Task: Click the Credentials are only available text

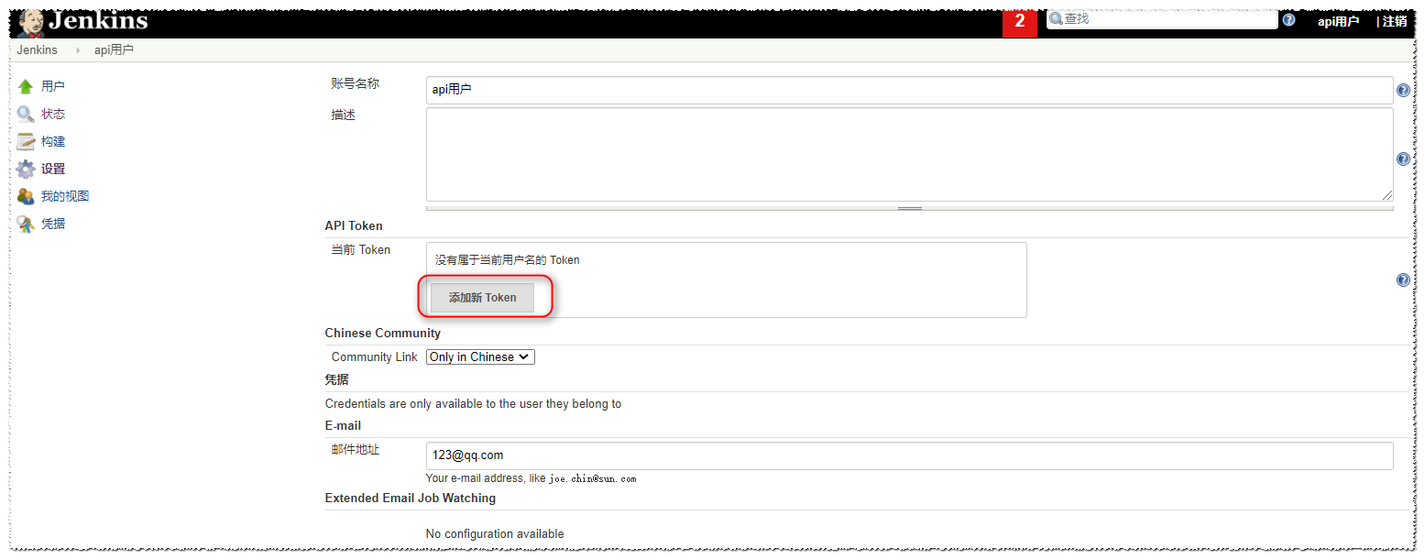Action: click(473, 404)
